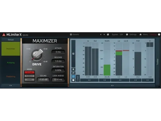Pause the meters with pause button

73,69
